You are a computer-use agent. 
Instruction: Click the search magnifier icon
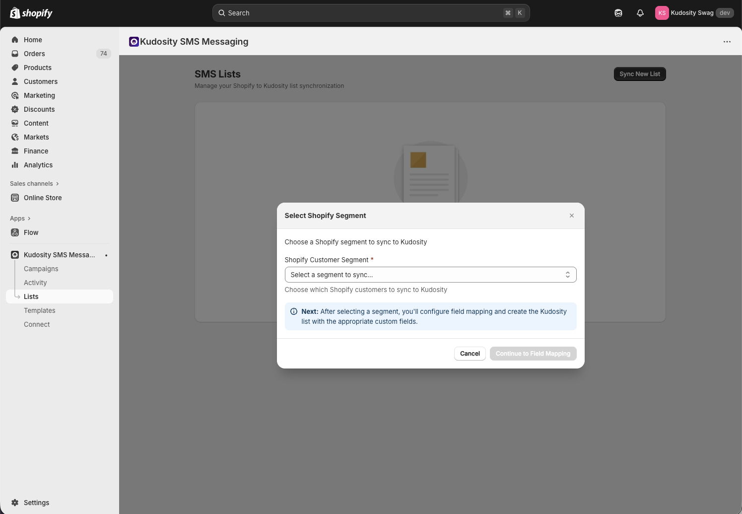tap(222, 13)
